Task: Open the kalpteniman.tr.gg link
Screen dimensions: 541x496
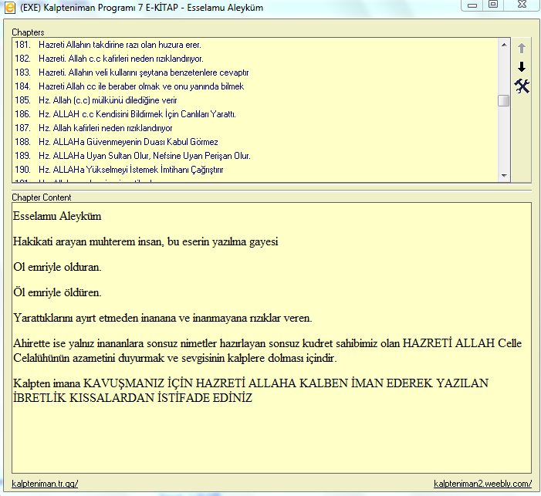Action: tap(45, 484)
